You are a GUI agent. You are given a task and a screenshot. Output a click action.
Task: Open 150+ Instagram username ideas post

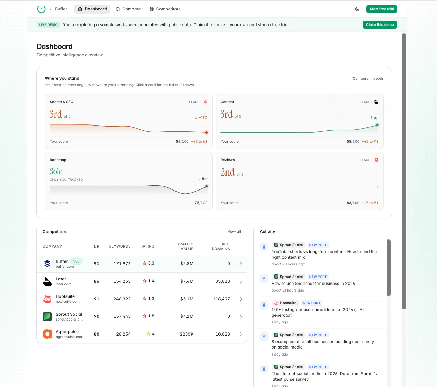[317, 313]
